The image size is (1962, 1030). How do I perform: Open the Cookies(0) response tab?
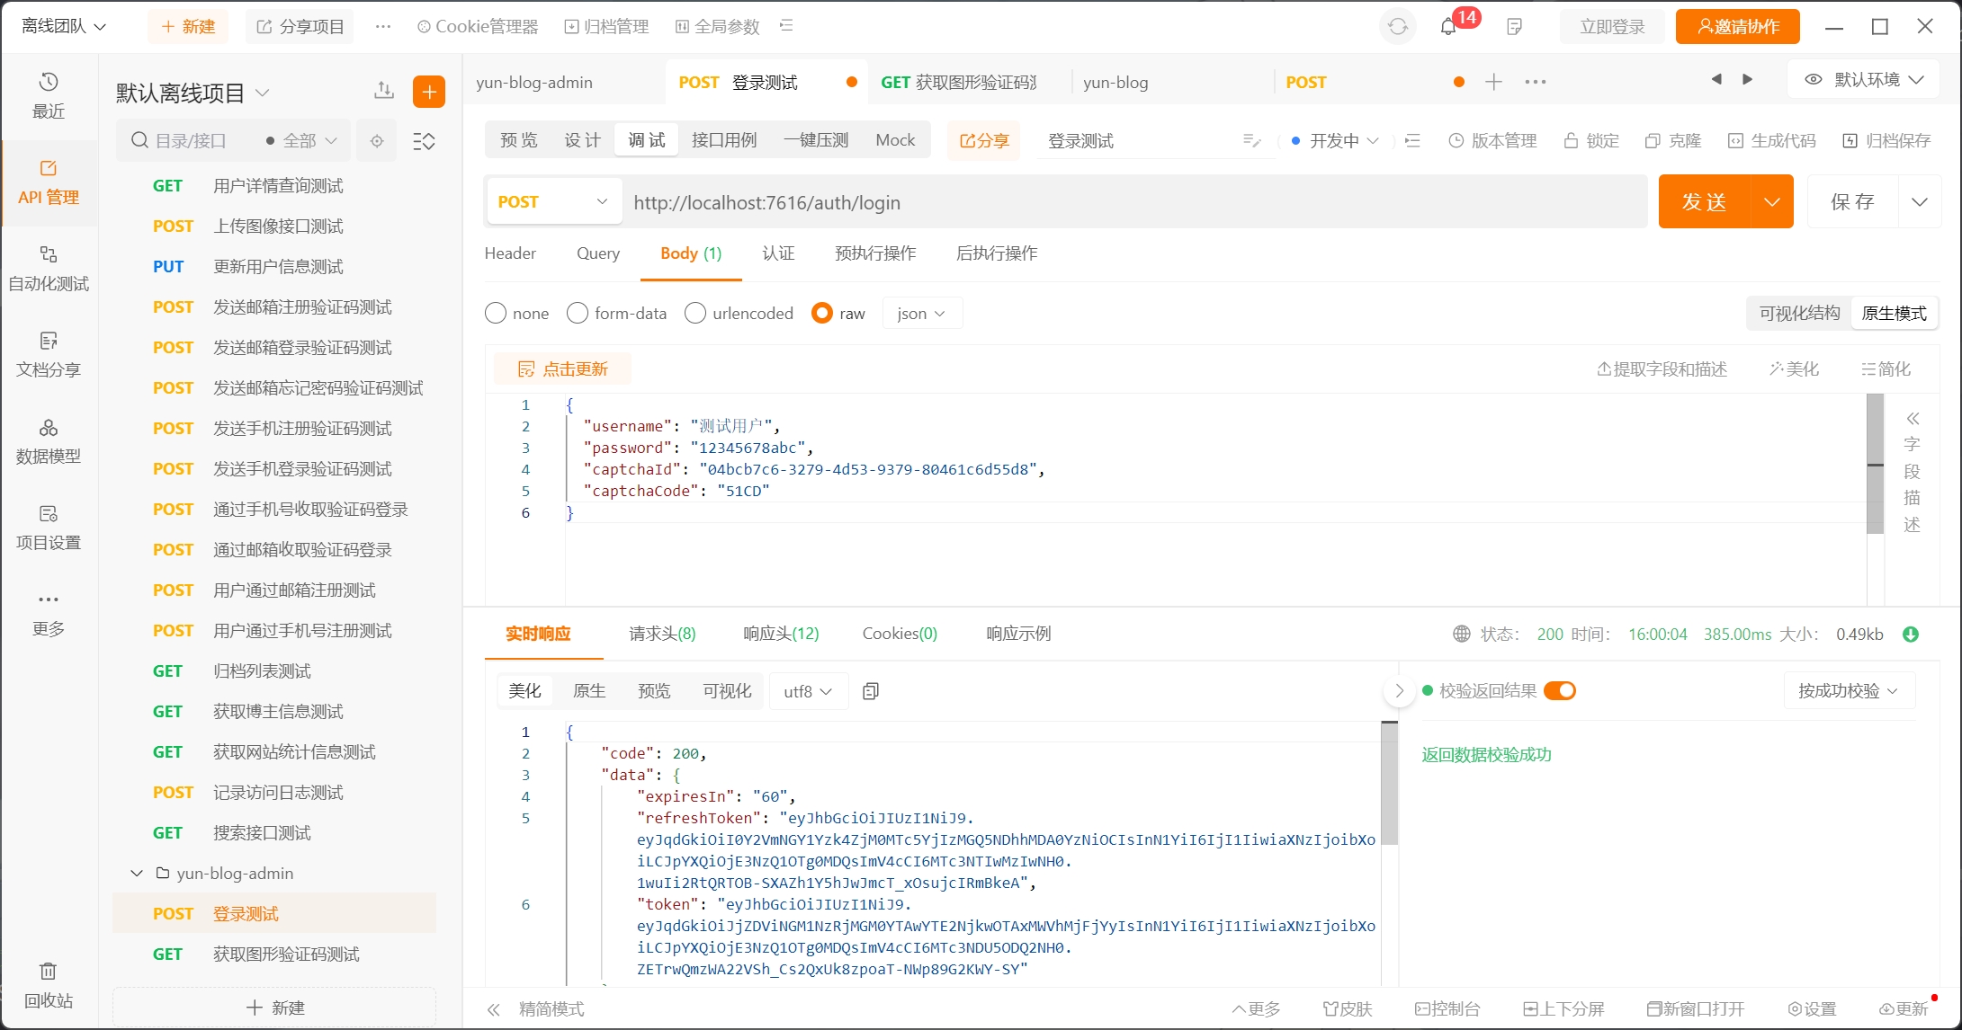pyautogui.click(x=900, y=634)
